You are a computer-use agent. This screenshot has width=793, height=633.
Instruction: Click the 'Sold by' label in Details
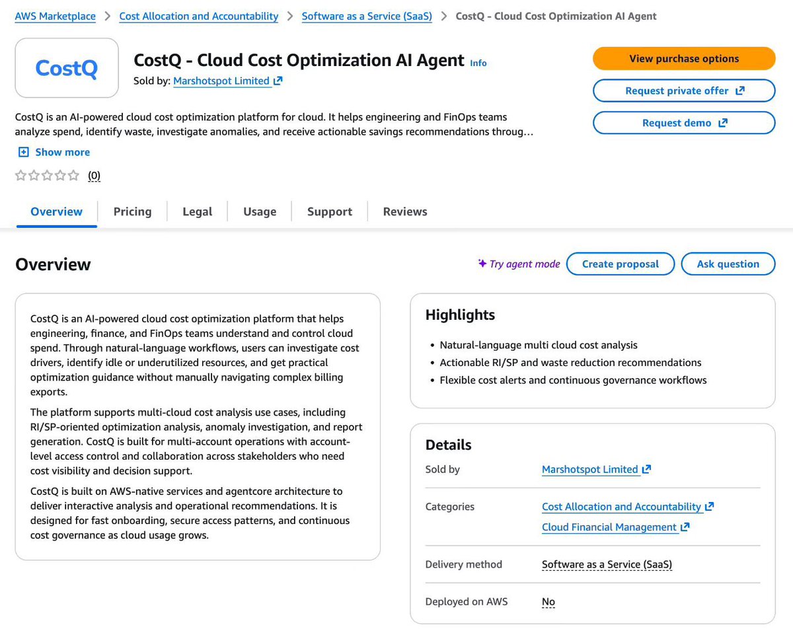pyautogui.click(x=443, y=469)
